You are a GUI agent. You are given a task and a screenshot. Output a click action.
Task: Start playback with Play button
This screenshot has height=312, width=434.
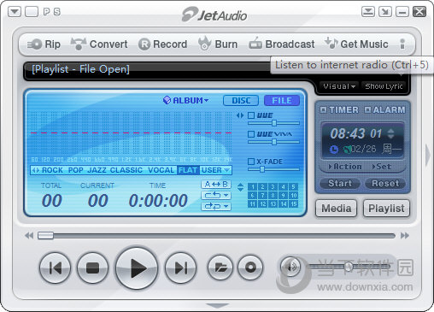point(137,268)
